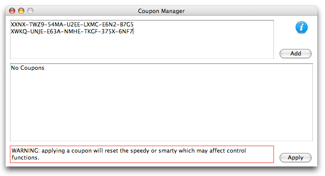Viewport: 325px width, 176px height.
Task: Open the blue info help icon
Action: point(301,27)
